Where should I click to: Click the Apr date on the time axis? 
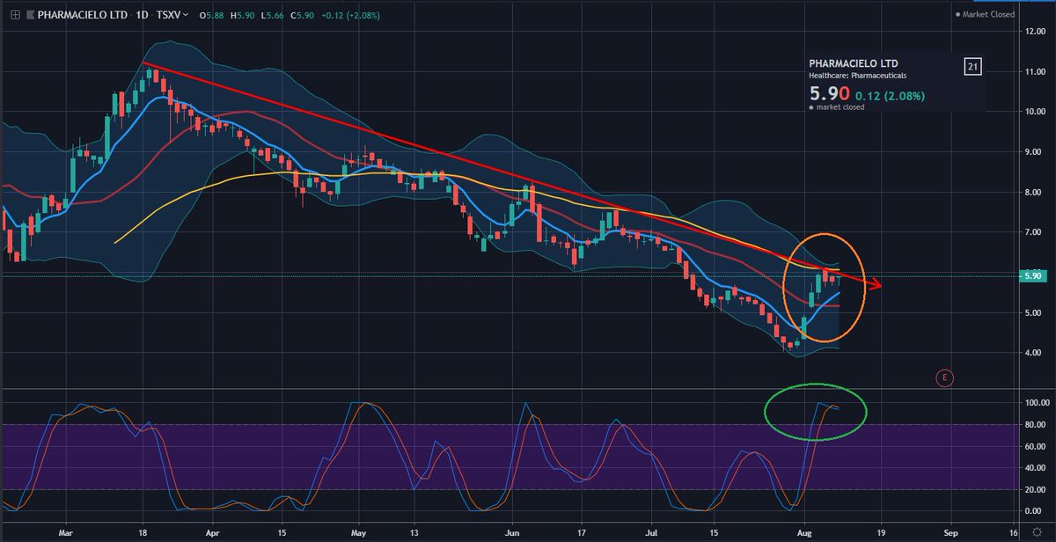(x=211, y=532)
